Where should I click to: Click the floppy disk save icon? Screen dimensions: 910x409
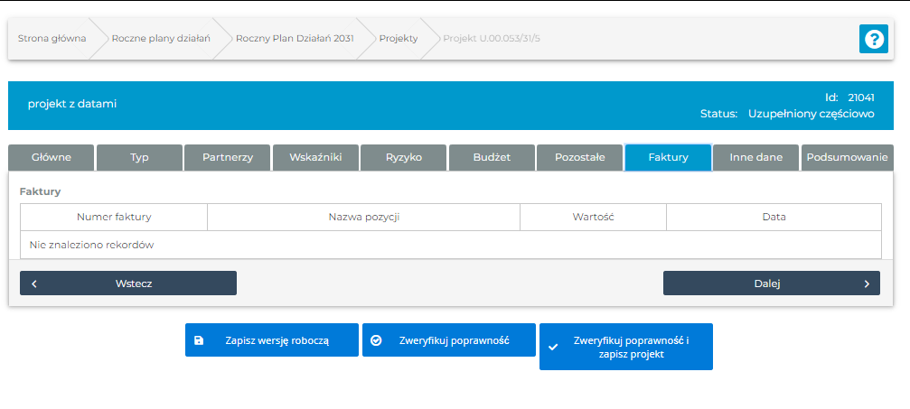(198, 340)
